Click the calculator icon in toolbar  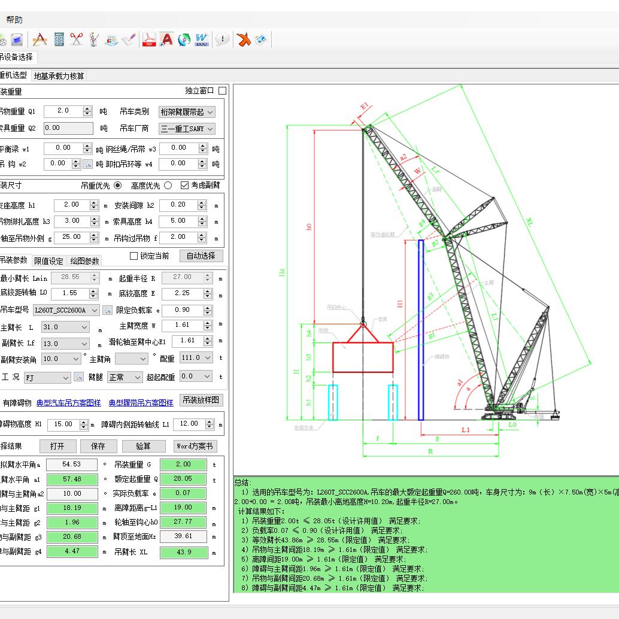click(59, 40)
